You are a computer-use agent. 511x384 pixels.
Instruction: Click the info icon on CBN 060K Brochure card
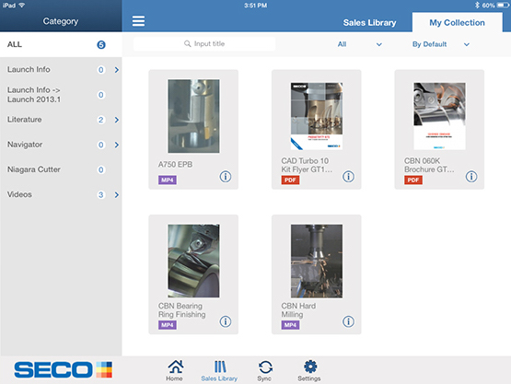coord(471,177)
